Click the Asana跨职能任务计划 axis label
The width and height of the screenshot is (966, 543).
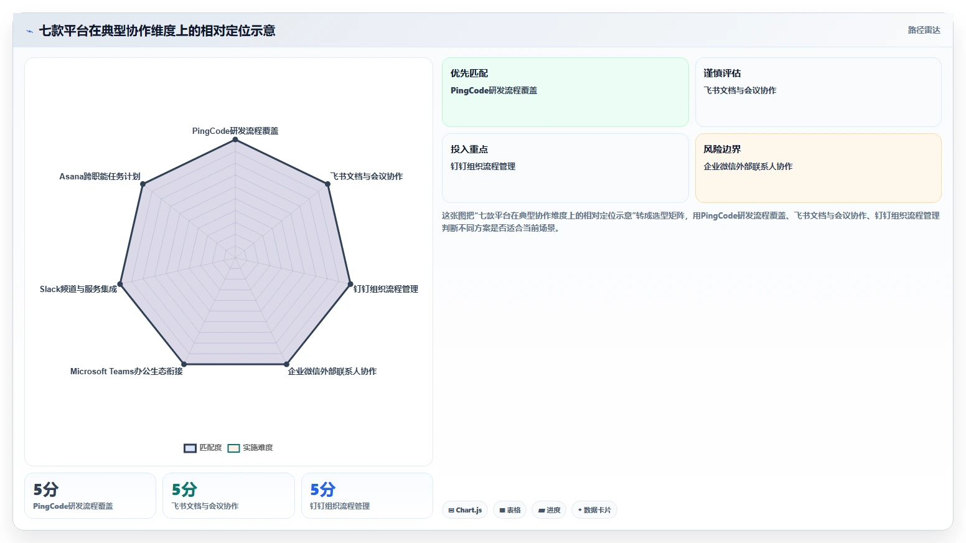(x=100, y=176)
